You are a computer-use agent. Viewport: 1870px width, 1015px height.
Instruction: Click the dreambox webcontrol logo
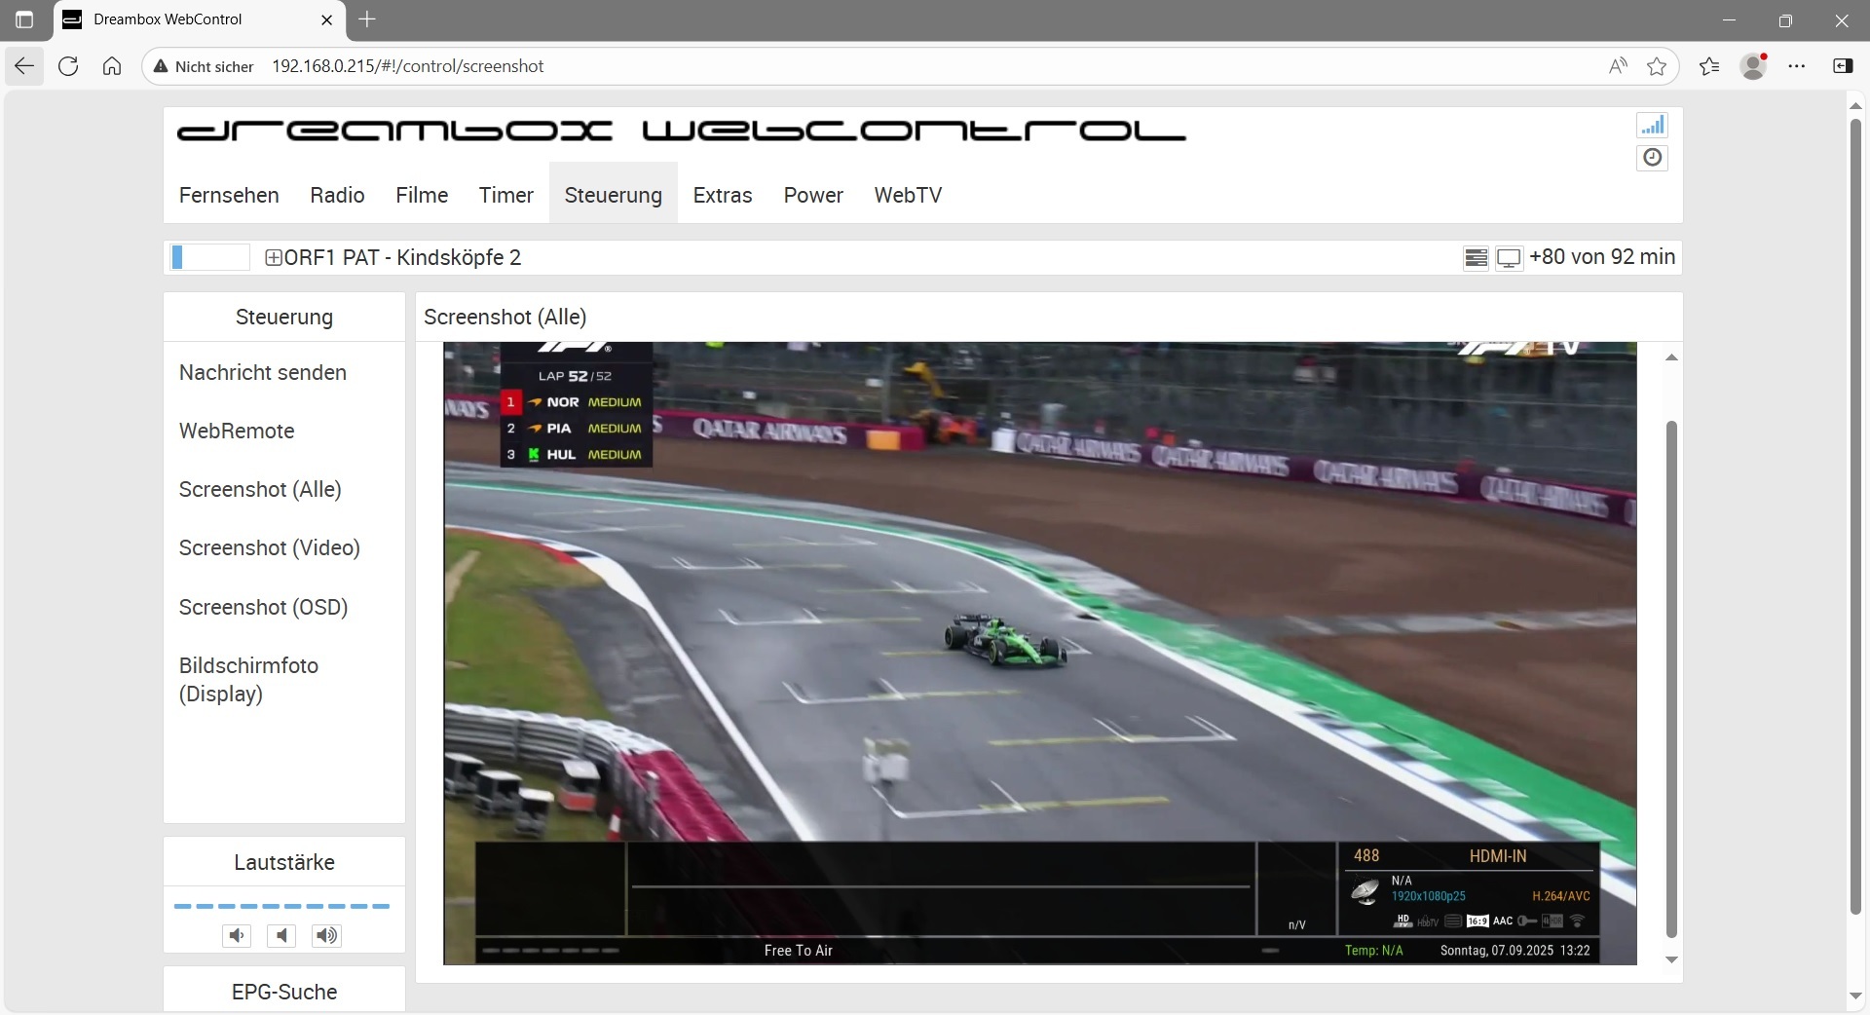pyautogui.click(x=682, y=132)
